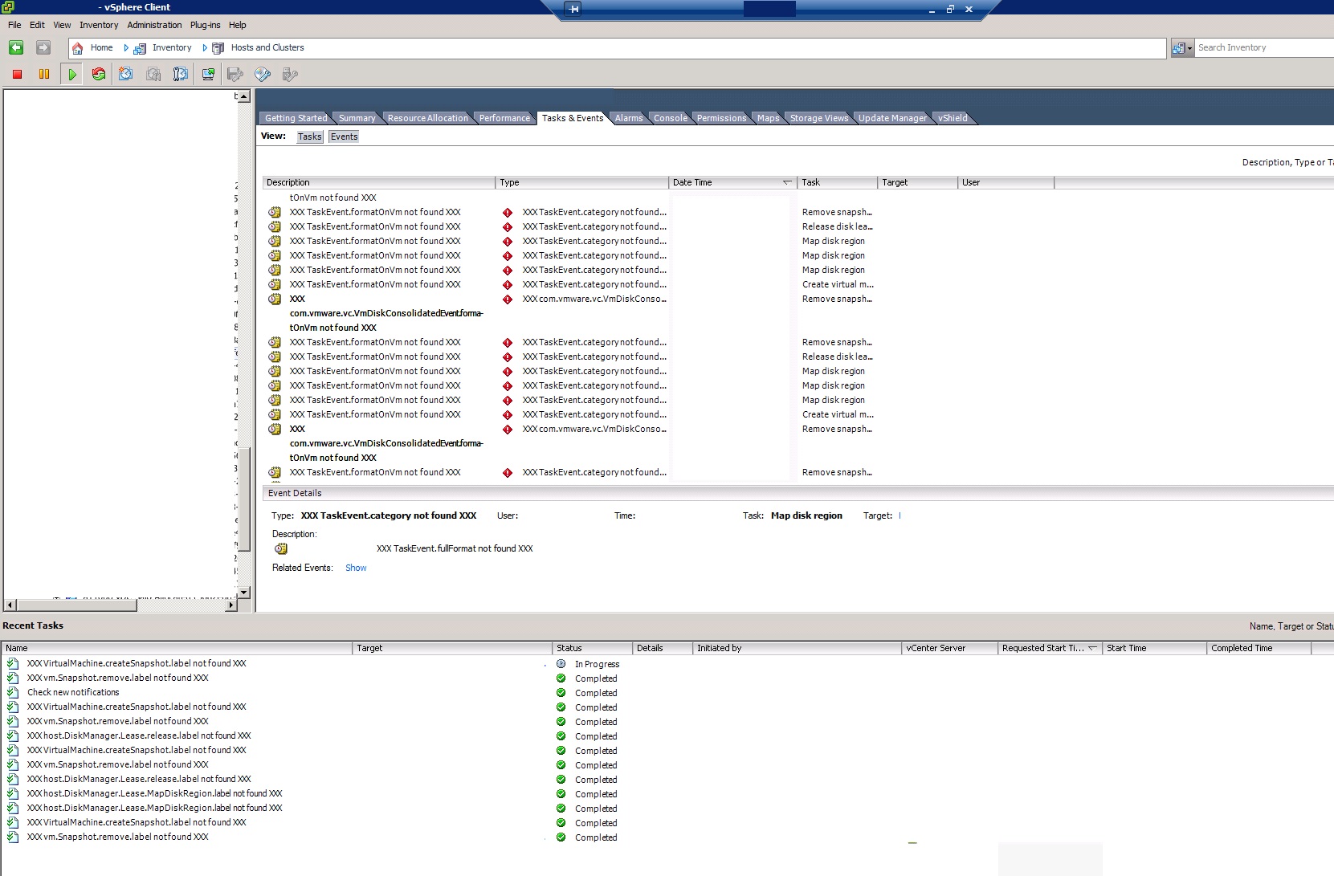Click the Take Snapshot toolbar icon
The height and width of the screenshot is (876, 1334).
[x=126, y=74]
